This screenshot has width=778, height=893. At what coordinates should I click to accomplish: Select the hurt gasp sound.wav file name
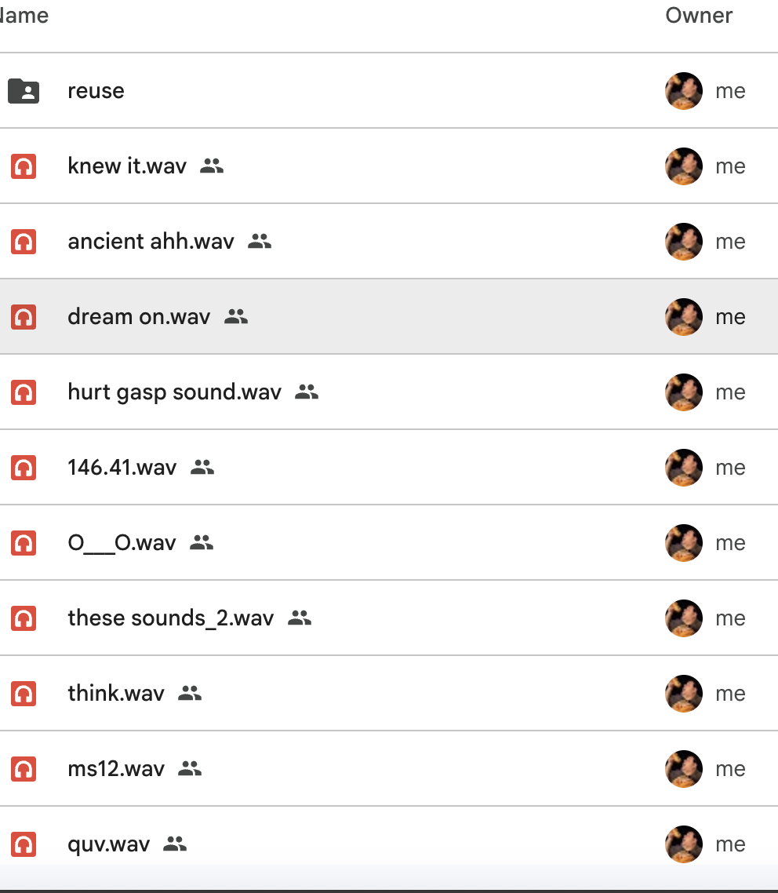pyautogui.click(x=174, y=392)
